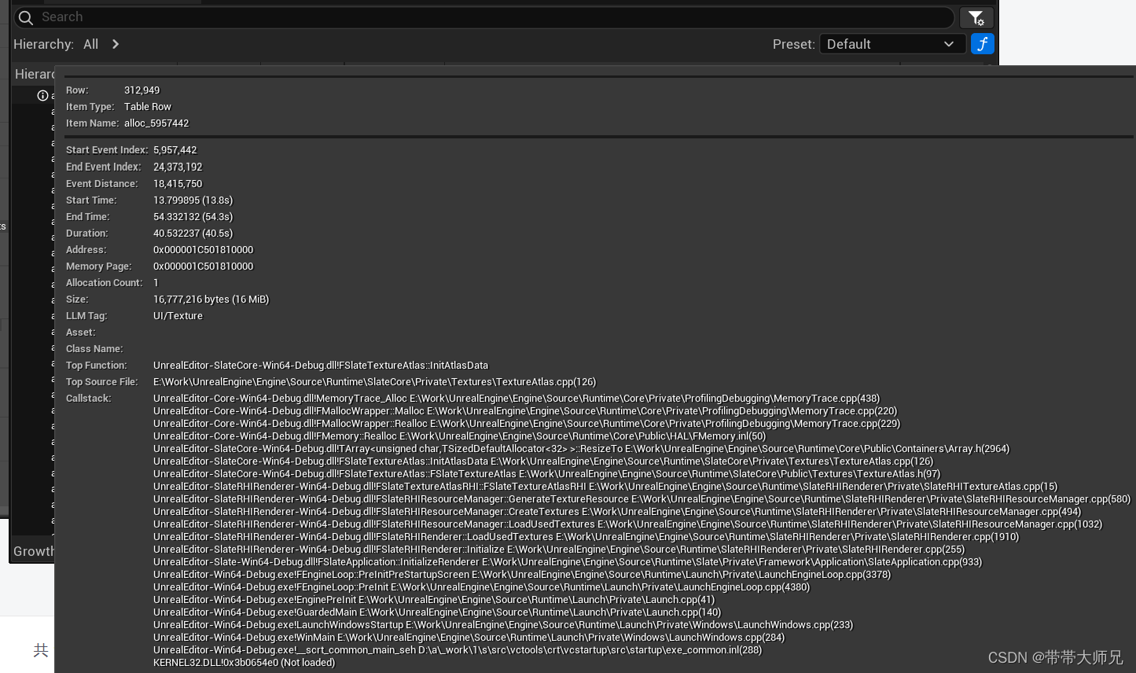Select the WinMain callstack line
The image size is (1136, 673).
pos(469,638)
